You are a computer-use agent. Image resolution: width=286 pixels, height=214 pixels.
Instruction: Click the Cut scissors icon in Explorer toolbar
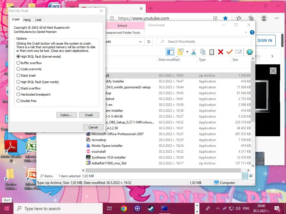194,52
